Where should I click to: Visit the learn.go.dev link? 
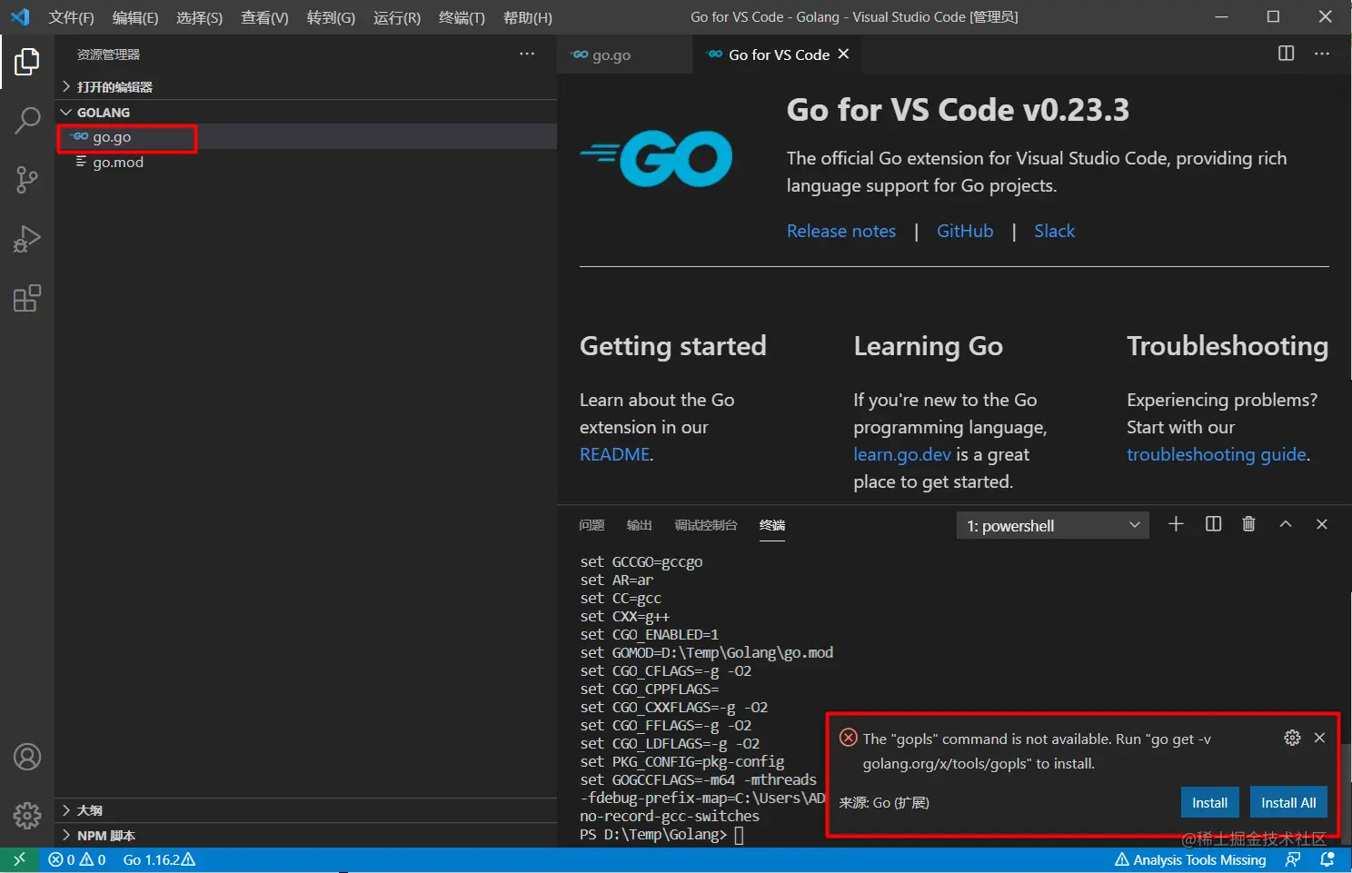pos(902,454)
